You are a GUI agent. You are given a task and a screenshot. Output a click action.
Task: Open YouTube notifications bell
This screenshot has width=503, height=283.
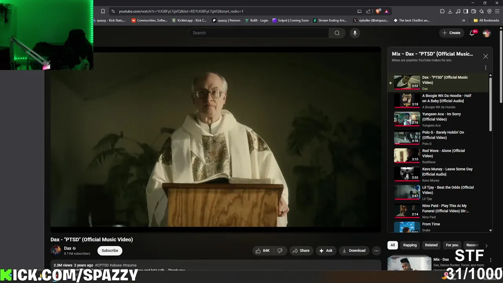472,33
